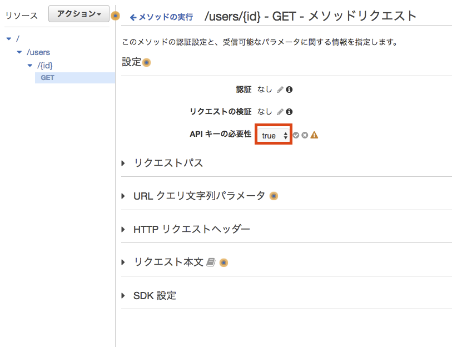Click the info icon next to 認証

289,90
